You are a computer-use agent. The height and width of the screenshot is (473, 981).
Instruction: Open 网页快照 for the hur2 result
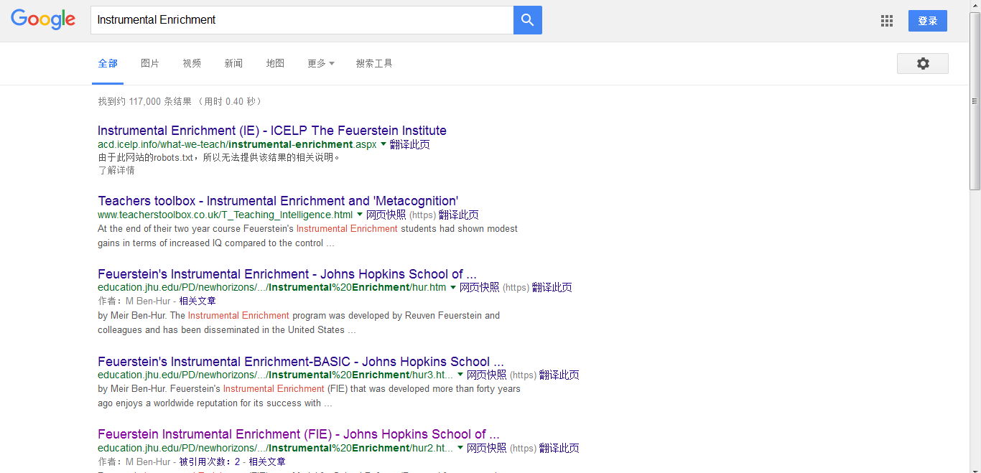coord(486,448)
